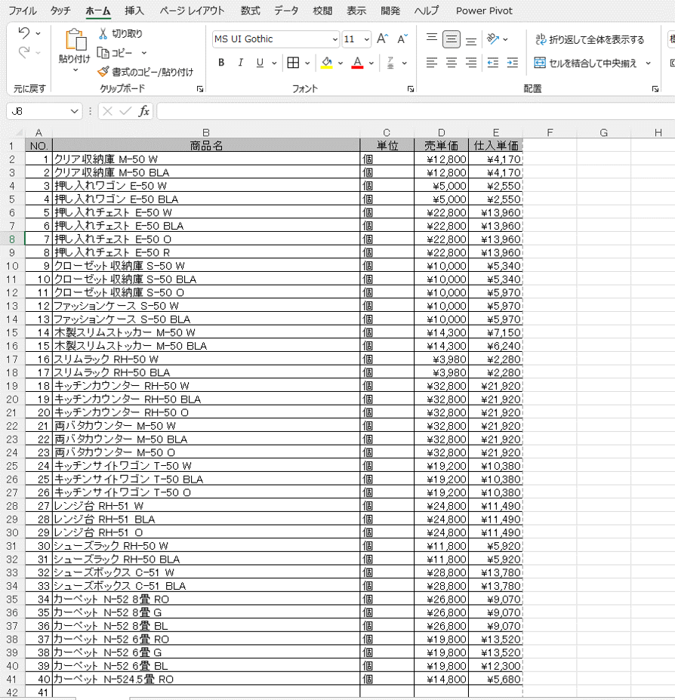The width and height of the screenshot is (675, 700).
Task: Apply the yellow fill color bucket
Action: (x=326, y=63)
